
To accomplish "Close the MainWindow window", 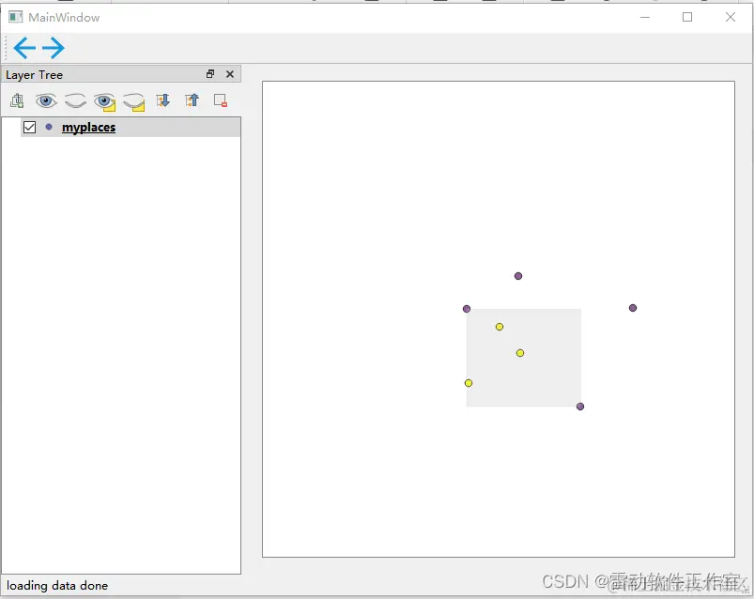I will click(x=731, y=17).
